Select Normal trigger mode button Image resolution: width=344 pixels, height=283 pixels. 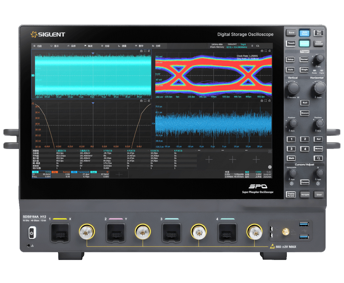click(304, 59)
